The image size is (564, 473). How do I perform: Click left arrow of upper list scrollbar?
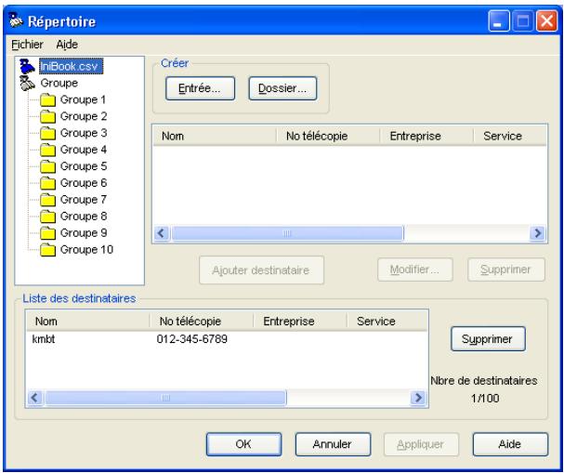coord(162,233)
